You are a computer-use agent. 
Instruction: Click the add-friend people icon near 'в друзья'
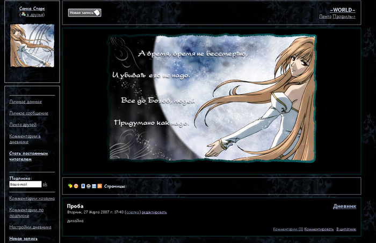[23, 14]
